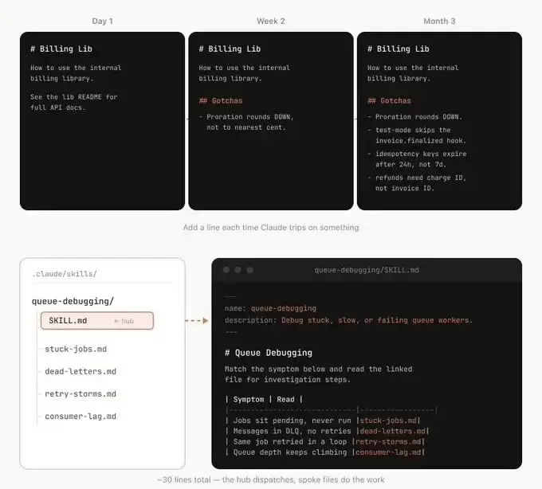Open stuck-jobs.md in the file tree

click(x=76, y=349)
